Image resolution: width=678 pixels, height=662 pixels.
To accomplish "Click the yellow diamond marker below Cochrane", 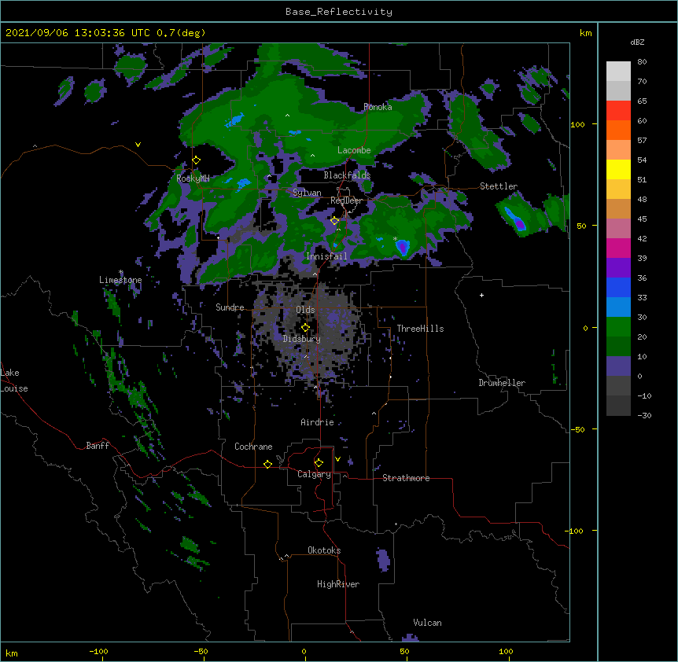I will 267,464.
